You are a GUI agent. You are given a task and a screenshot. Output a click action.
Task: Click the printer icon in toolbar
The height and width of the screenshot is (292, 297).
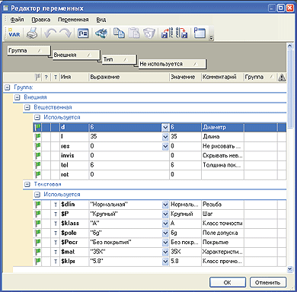click(x=32, y=33)
